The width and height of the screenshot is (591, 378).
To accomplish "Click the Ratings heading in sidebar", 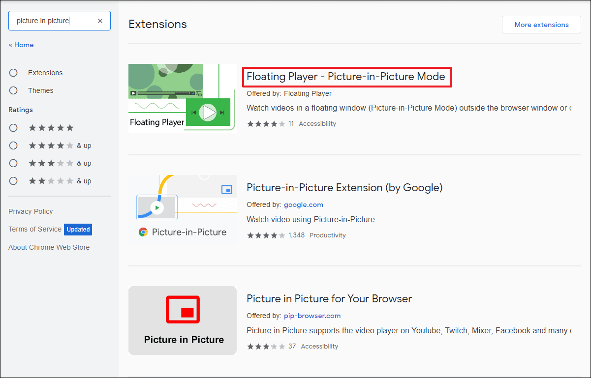I will click(21, 110).
